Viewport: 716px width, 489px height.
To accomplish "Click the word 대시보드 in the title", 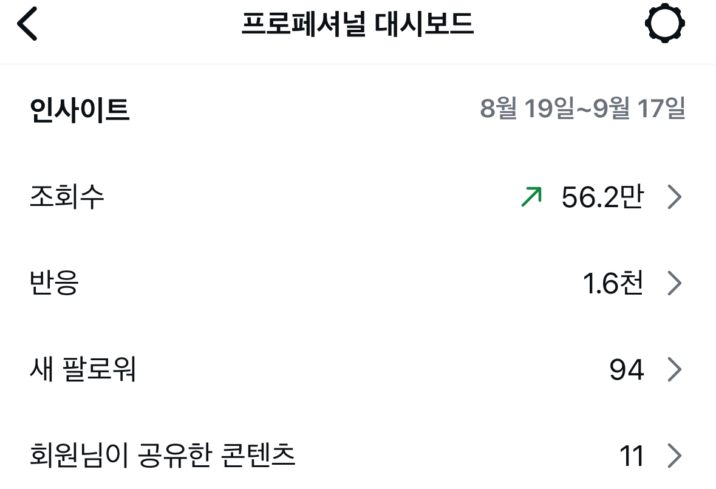I will click(424, 25).
